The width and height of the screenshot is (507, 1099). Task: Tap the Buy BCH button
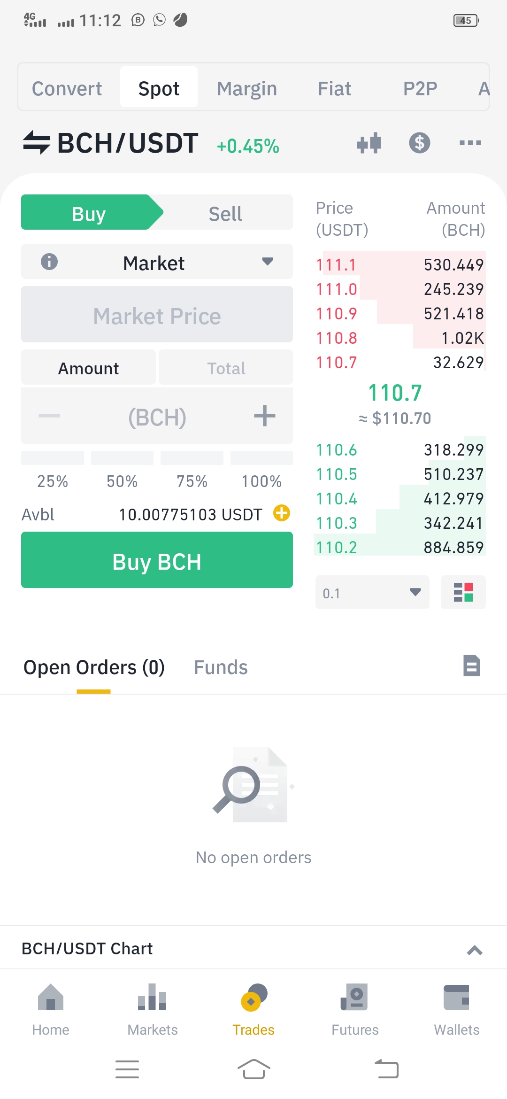pos(157,560)
